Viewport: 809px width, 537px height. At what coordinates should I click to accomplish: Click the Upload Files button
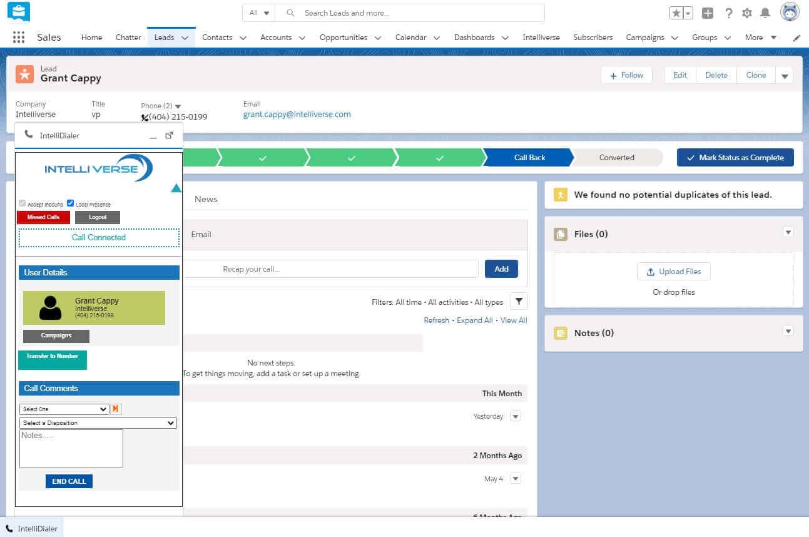tap(674, 272)
